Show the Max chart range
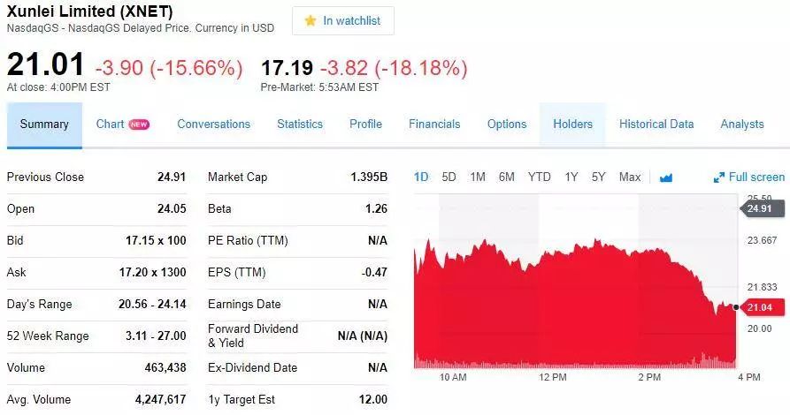Screen dimensions: 790x415 [x=630, y=177]
